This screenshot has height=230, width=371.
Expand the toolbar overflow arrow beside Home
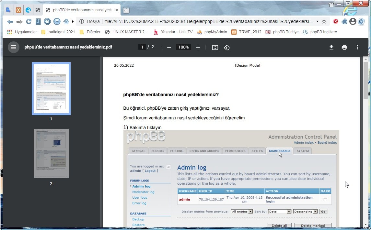[73, 21]
